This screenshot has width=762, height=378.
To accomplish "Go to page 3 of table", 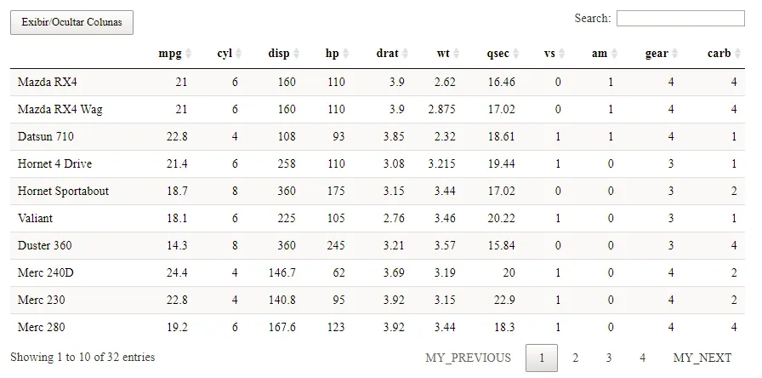I will [609, 358].
